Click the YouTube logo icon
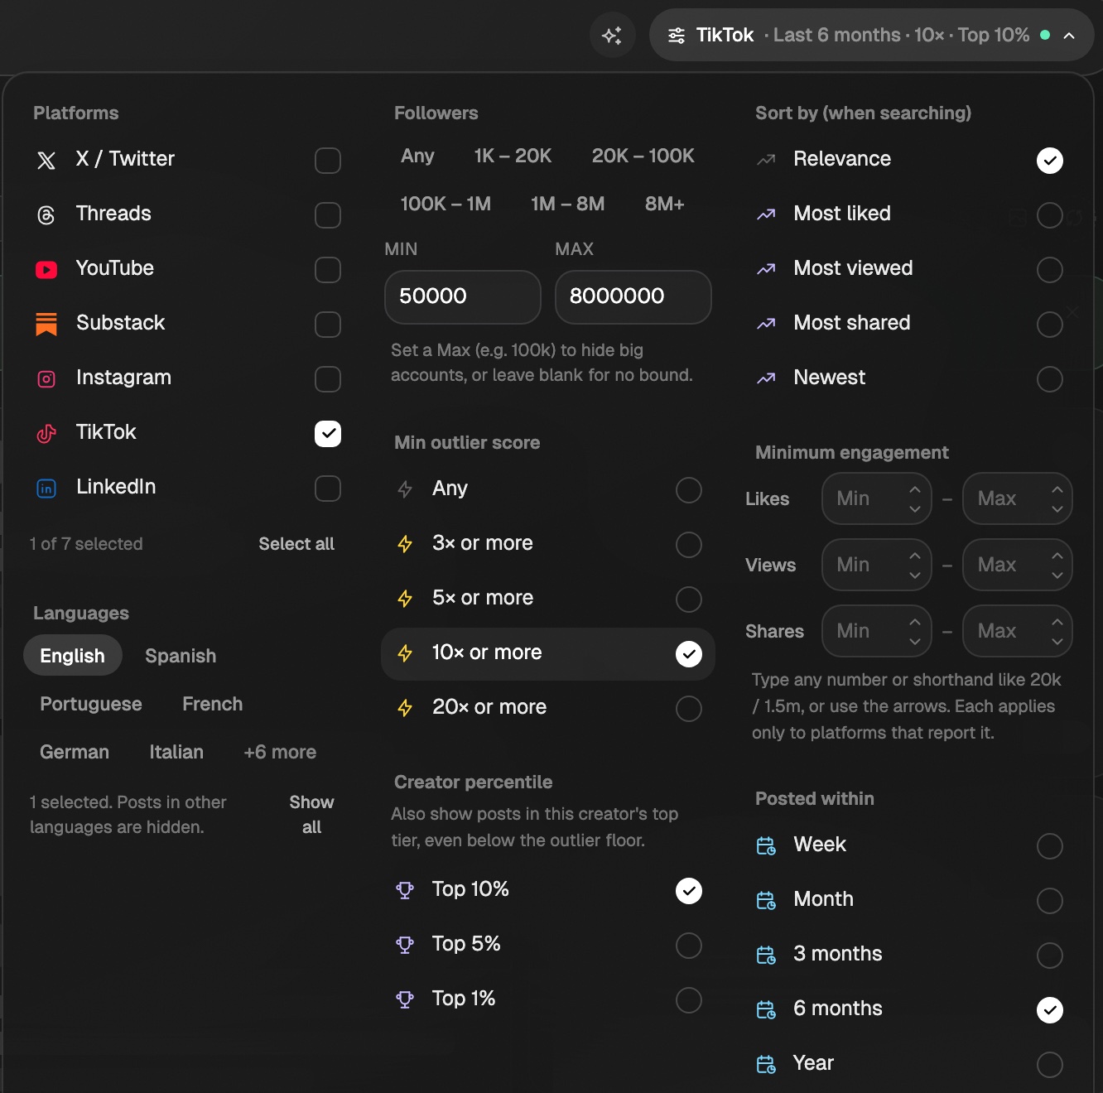1103x1093 pixels. pos(46,270)
